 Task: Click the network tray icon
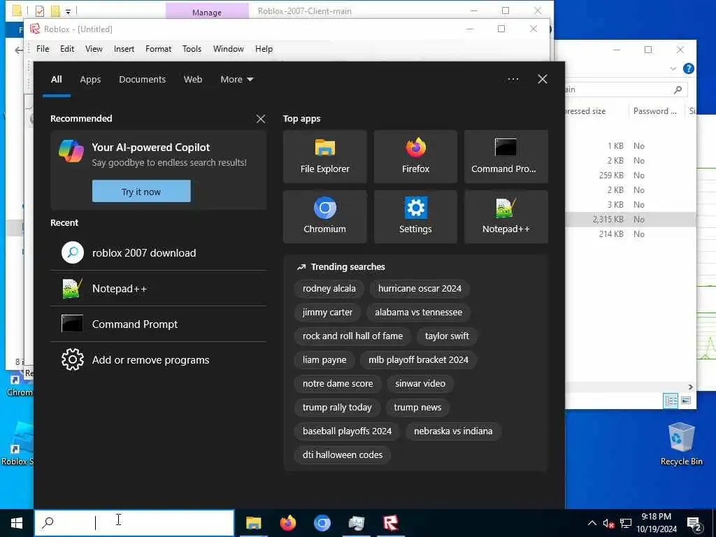coord(626,523)
